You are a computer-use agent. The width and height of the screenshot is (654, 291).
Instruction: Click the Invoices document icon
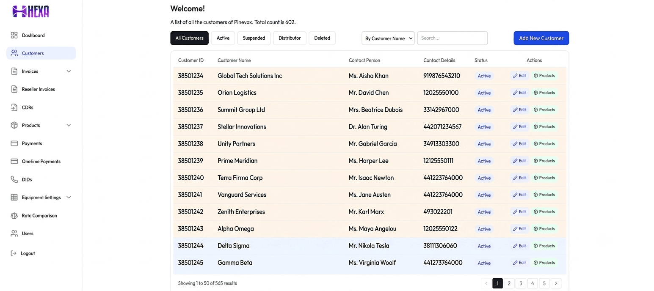[14, 71]
